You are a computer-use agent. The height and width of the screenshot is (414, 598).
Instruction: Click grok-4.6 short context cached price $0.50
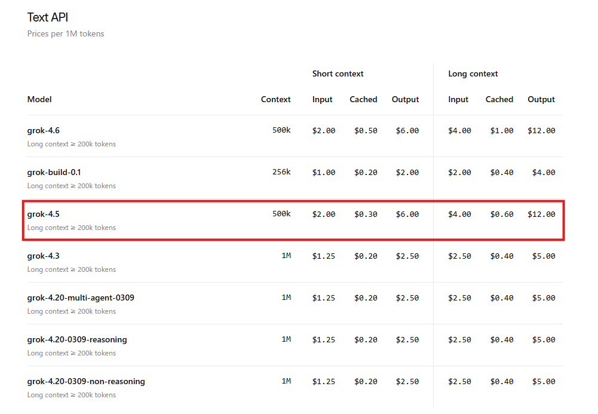(x=366, y=131)
